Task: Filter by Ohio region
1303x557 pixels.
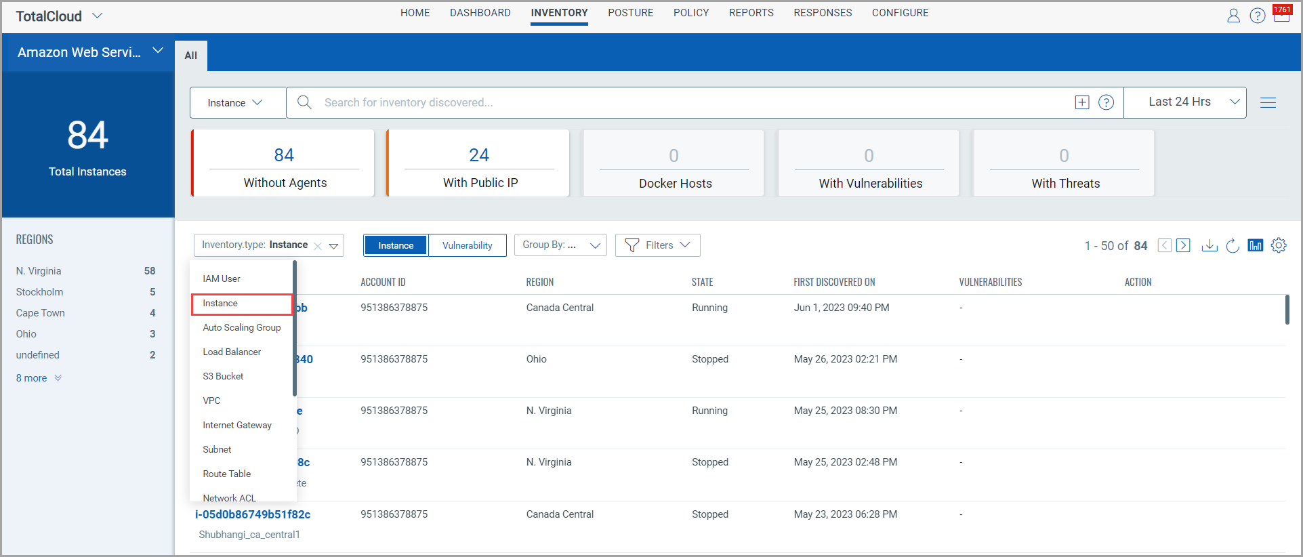Action: pos(86,334)
